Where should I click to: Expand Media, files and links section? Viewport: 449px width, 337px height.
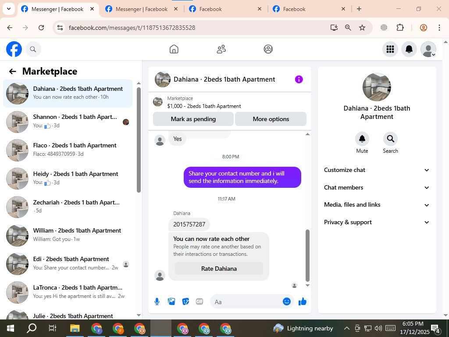point(377,204)
